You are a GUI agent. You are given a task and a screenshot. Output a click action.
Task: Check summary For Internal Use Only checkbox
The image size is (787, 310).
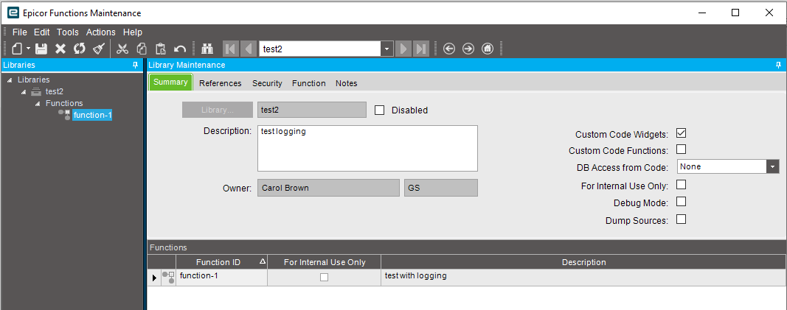pos(681,186)
